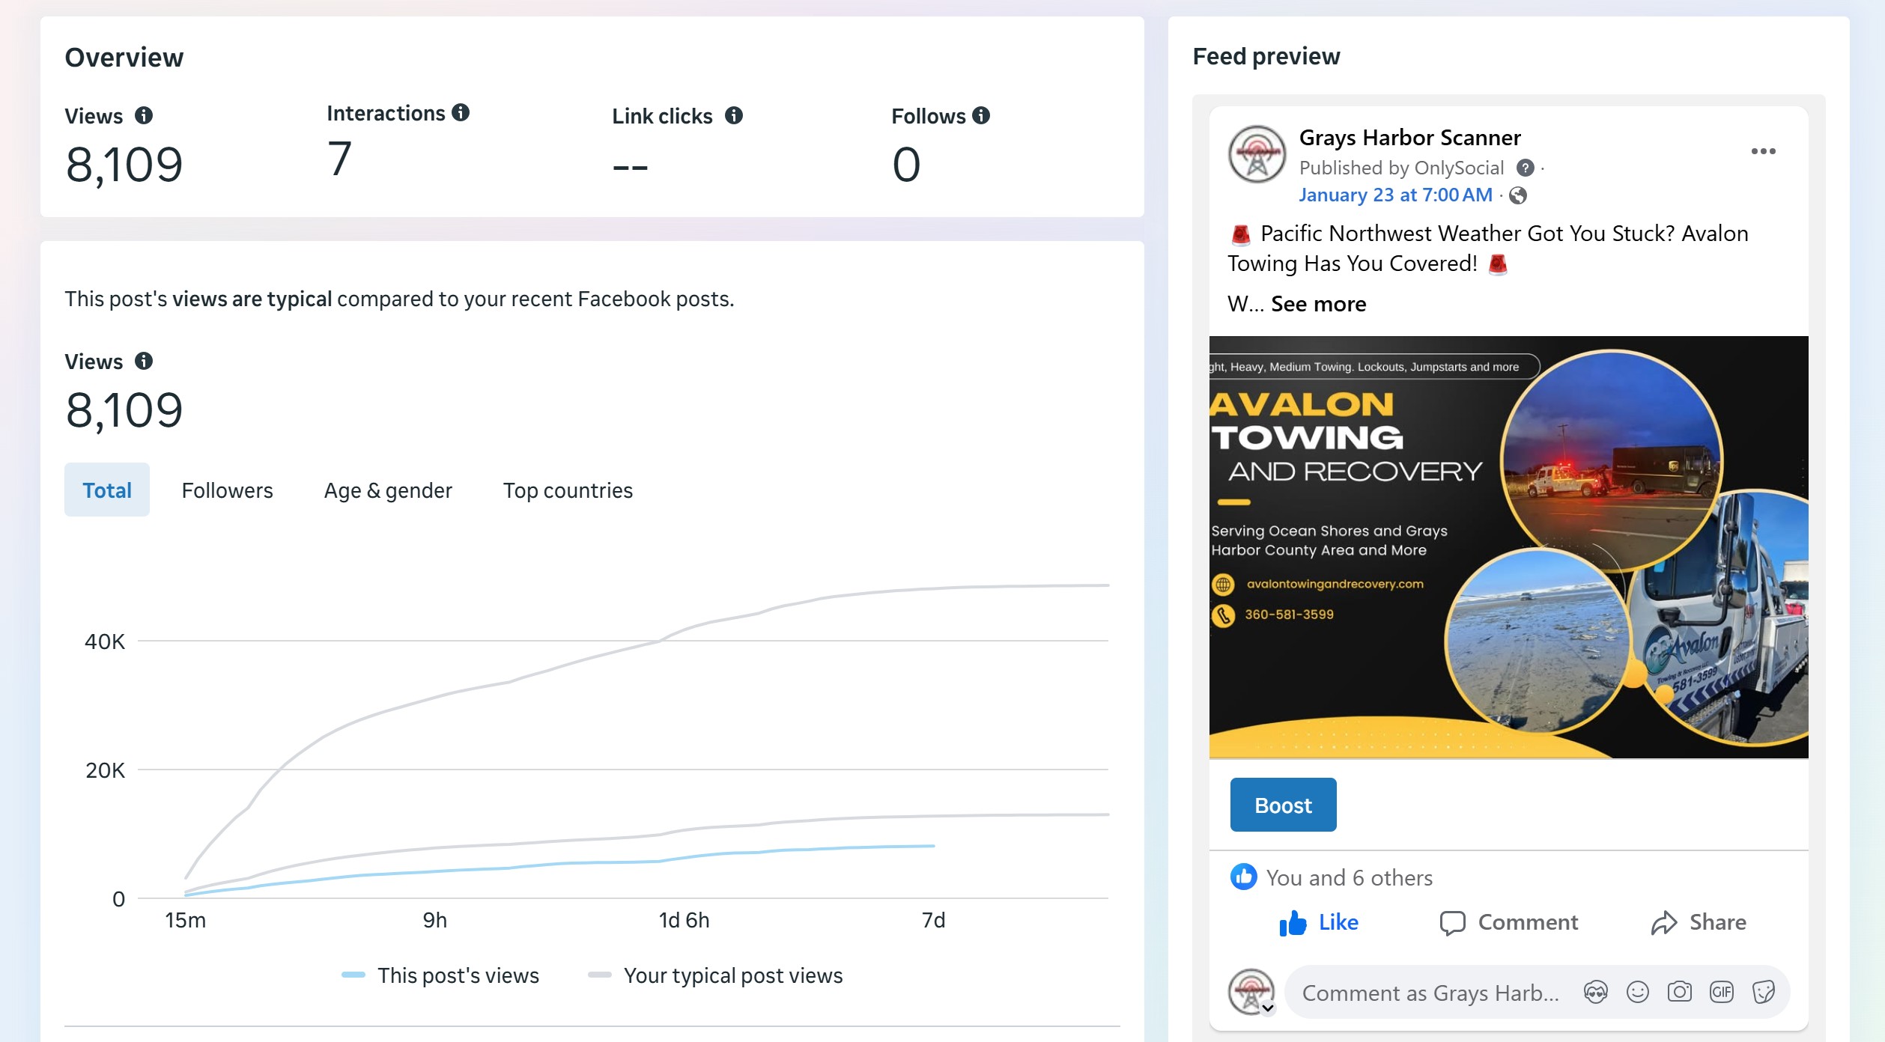Screen dimensions: 1885x1042
Task: Click the avatar sticker icon in comment box
Action: [x=1595, y=993]
